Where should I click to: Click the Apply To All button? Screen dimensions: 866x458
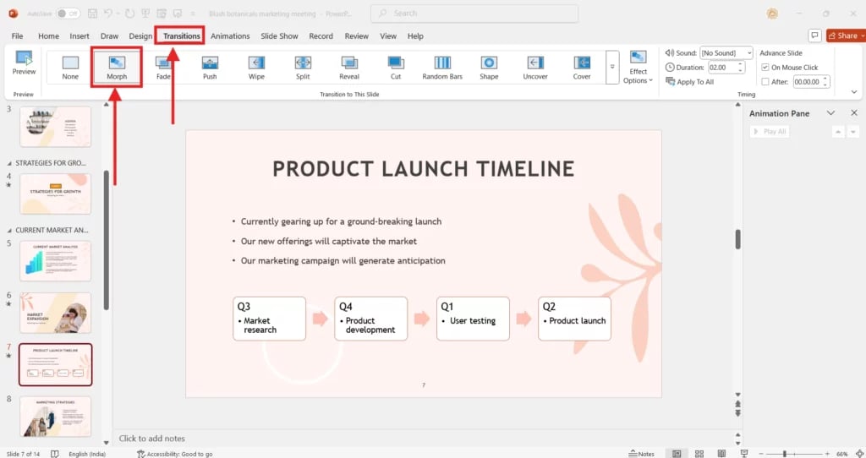(x=690, y=82)
